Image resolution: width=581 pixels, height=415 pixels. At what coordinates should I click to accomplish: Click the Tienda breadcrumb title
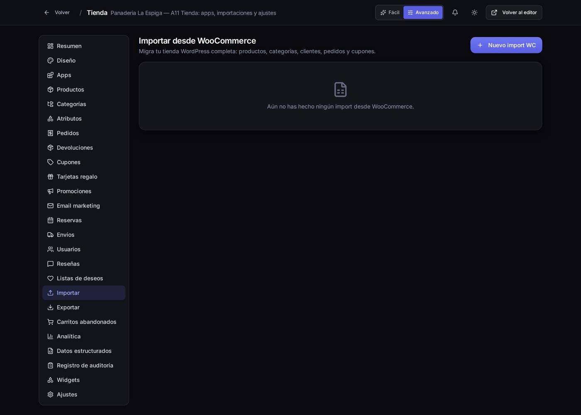point(97,13)
